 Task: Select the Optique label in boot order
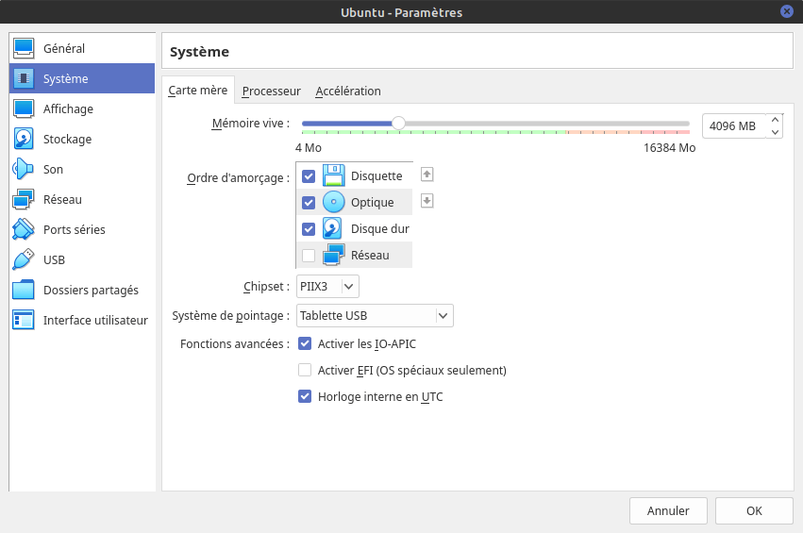coord(373,203)
